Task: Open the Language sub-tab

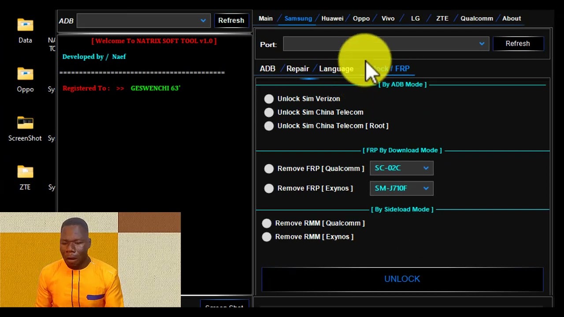Action: click(x=336, y=69)
